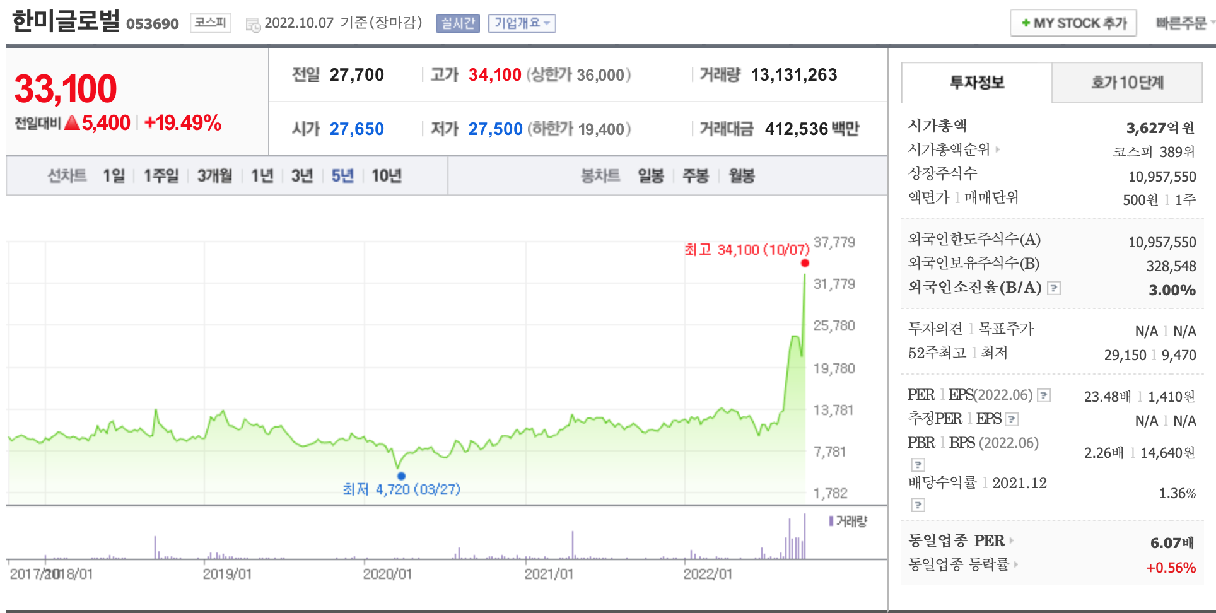
Task: Select the 5년 line chart period
Action: tap(342, 175)
